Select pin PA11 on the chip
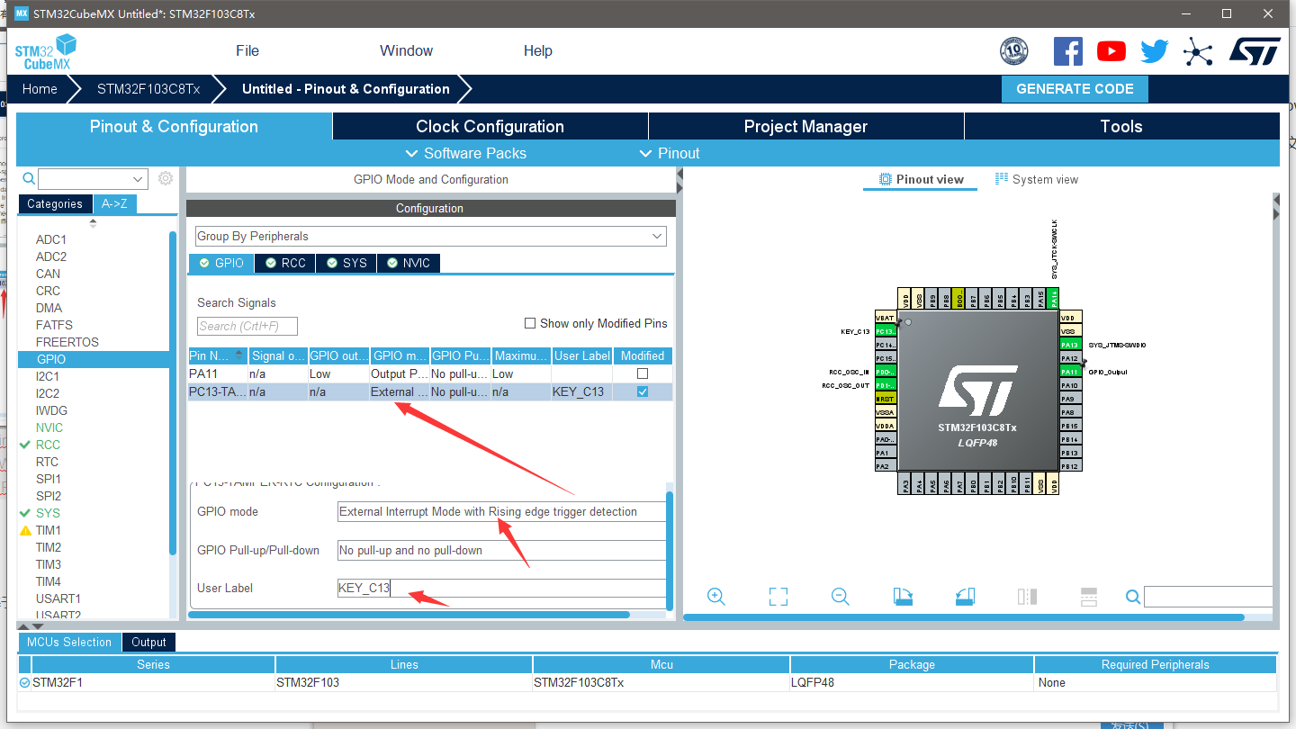 coord(1070,372)
